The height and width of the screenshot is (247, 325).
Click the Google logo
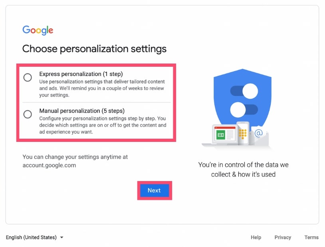click(x=38, y=30)
